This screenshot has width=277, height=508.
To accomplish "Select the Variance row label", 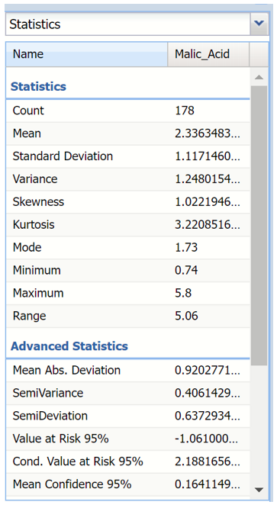I will click(35, 178).
